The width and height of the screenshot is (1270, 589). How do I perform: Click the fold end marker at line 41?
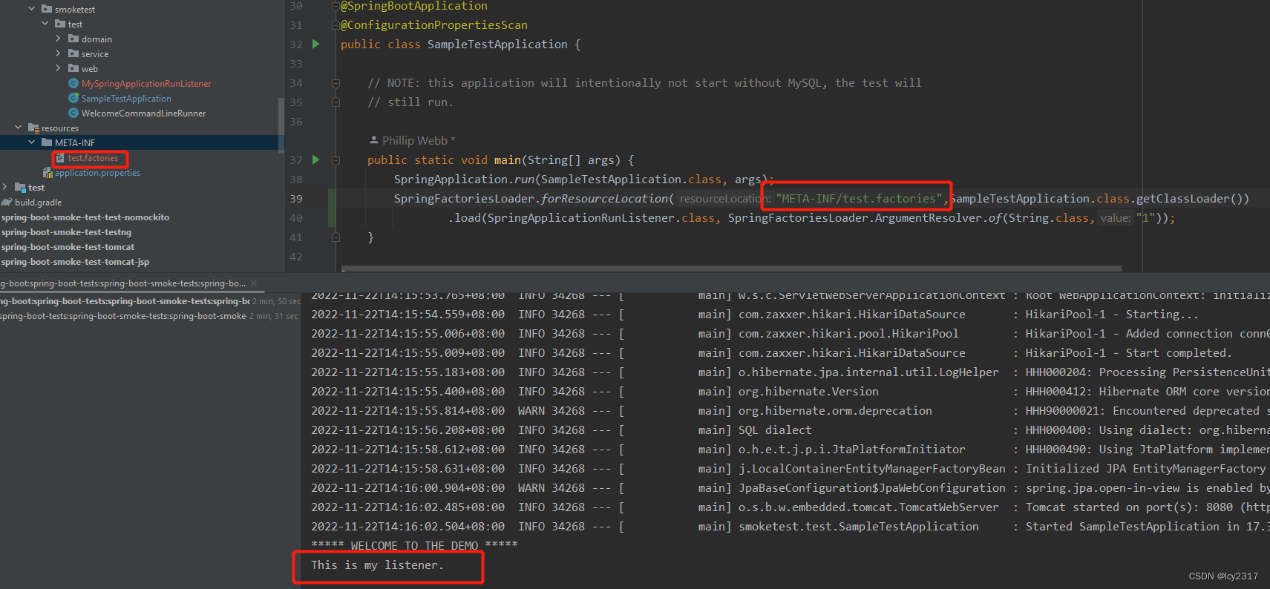[335, 237]
